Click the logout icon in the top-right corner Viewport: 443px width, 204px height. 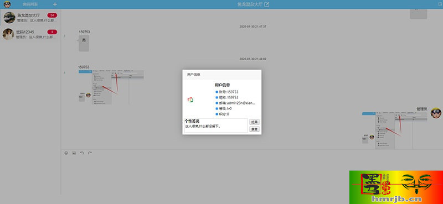(440, 4)
